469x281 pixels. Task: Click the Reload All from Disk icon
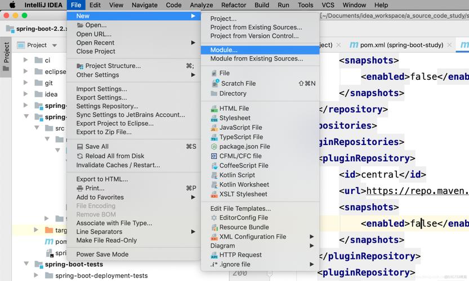point(80,156)
